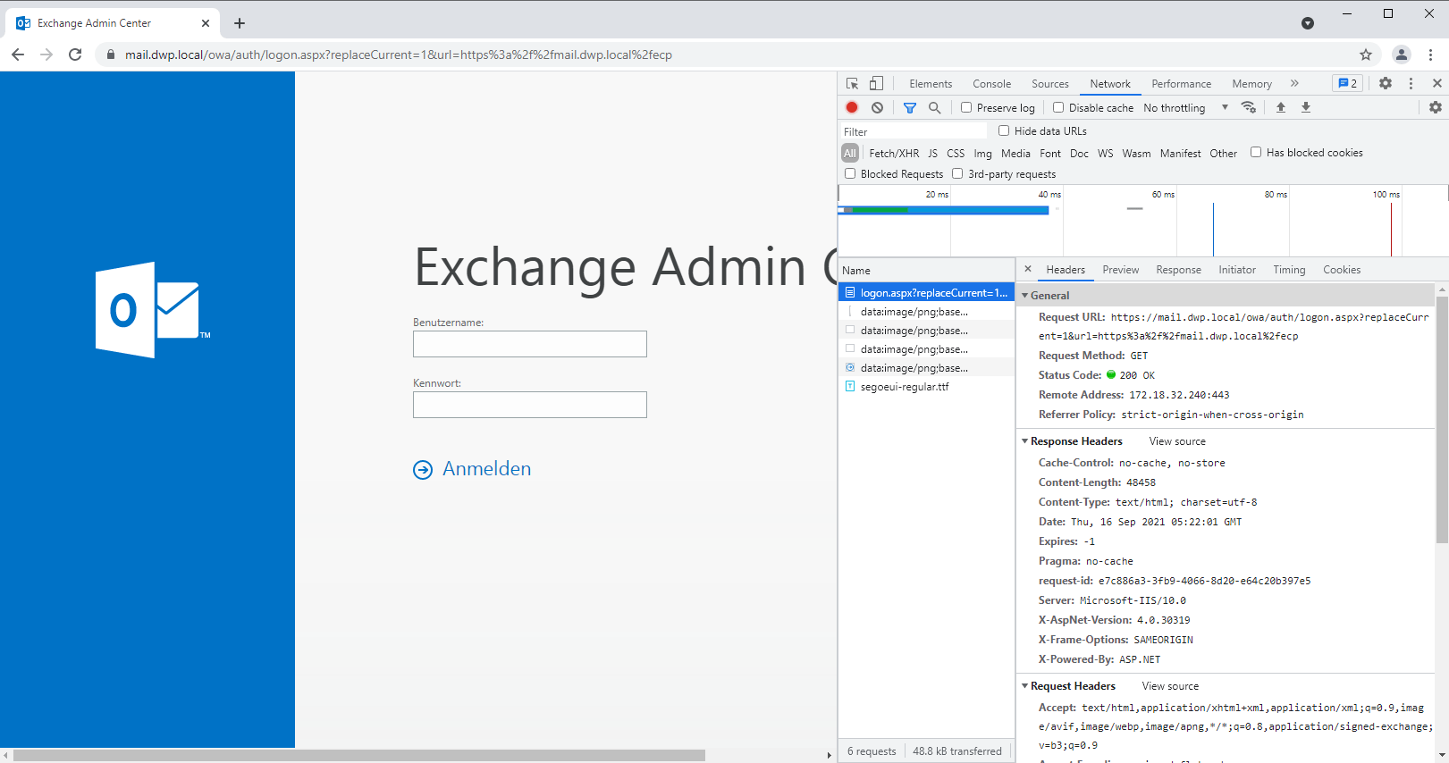The image size is (1449, 763).
Task: Click the Anmelden sign-in link
Action: 485,469
